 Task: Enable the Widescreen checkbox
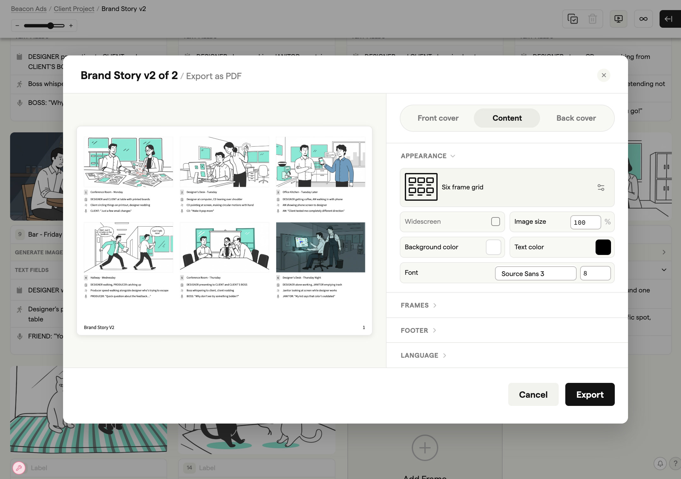point(495,222)
